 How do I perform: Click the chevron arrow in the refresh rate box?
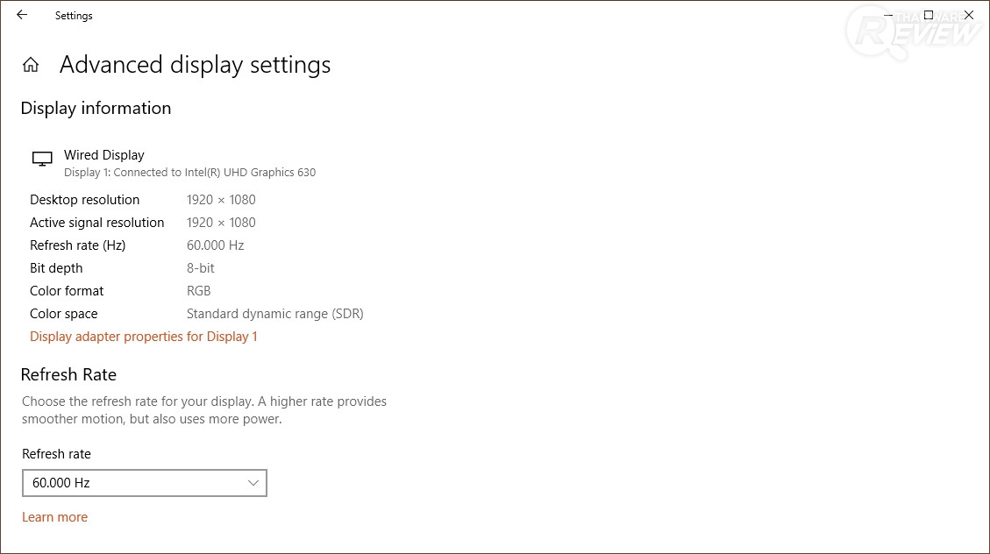[253, 483]
